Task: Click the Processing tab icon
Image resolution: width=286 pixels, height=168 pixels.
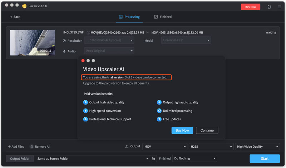Action: (120, 17)
